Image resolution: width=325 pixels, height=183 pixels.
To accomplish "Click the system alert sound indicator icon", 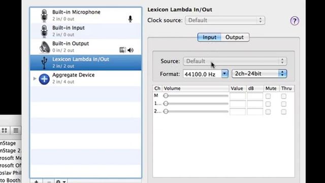I will (122, 50).
